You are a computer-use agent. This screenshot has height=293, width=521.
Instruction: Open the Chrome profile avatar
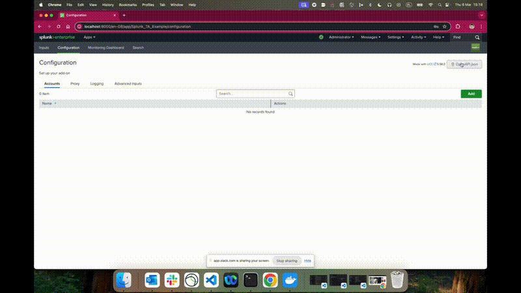tap(472, 27)
